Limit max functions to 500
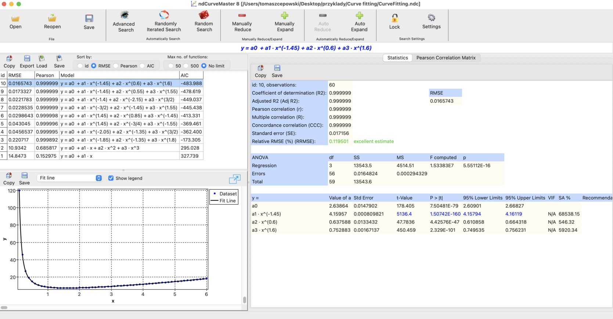 (x=186, y=66)
